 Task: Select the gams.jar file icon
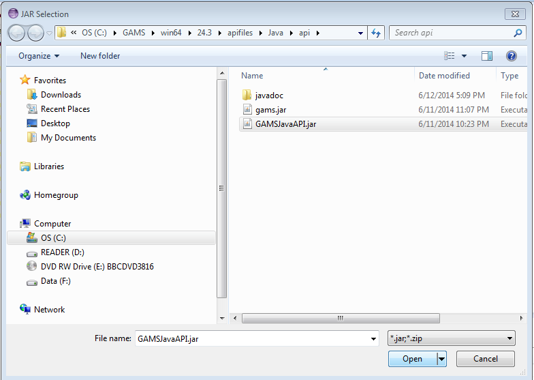(x=247, y=110)
